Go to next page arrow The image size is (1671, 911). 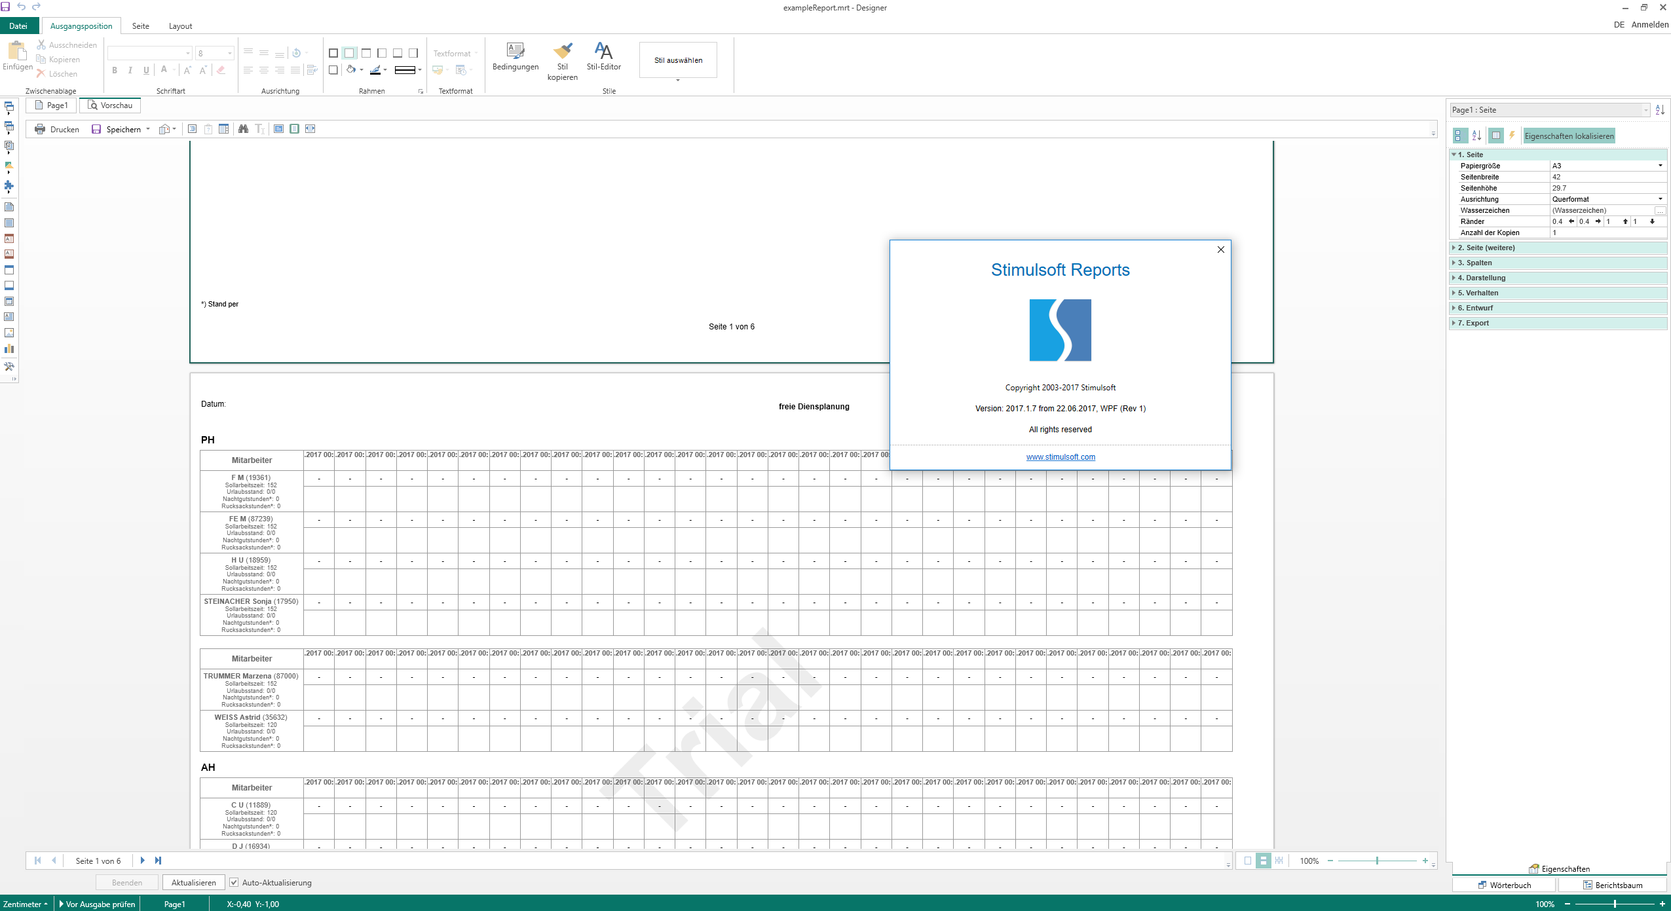coord(142,861)
